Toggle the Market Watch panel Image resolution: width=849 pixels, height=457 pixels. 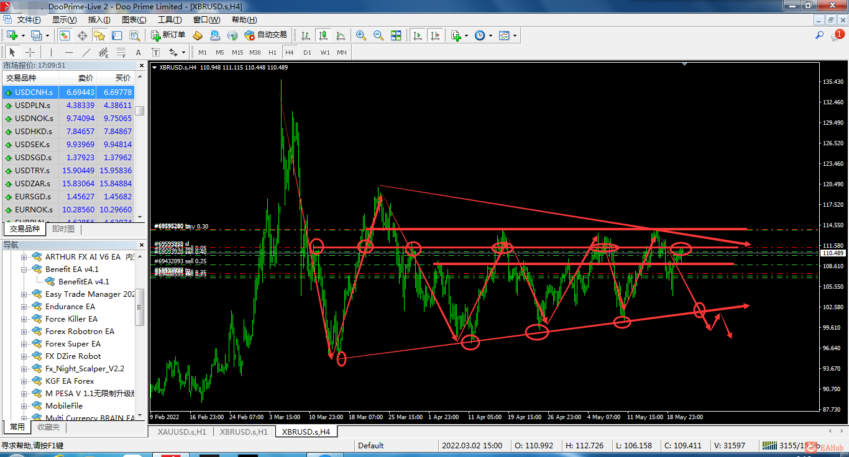pos(65,35)
